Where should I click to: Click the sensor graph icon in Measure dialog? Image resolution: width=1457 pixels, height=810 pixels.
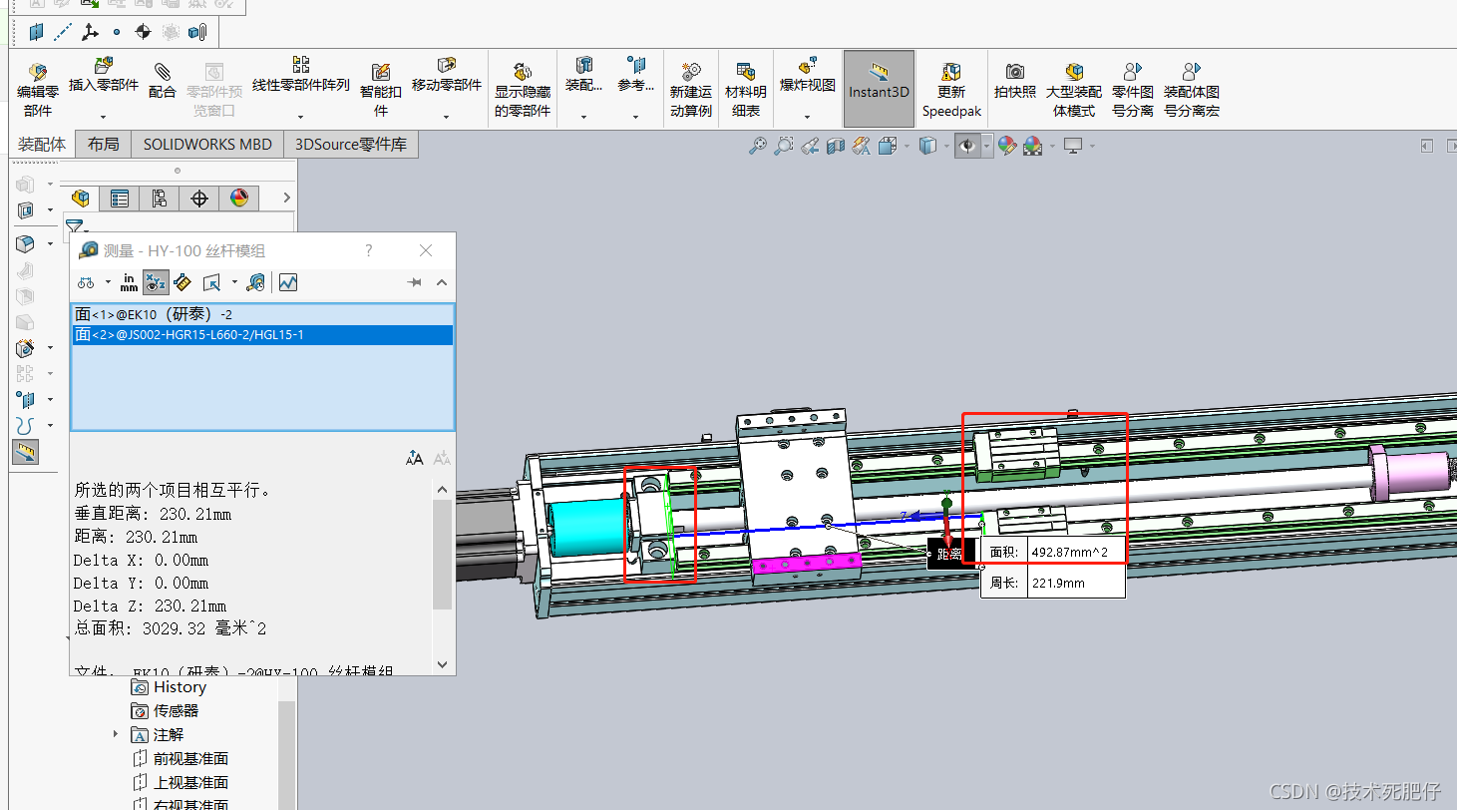click(x=288, y=282)
